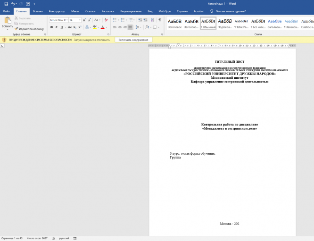
Task: Click the red font color button
Action: tap(102, 27)
